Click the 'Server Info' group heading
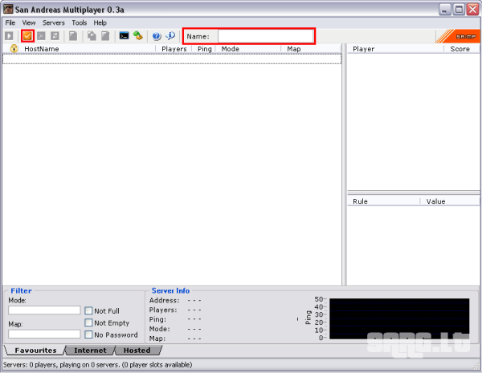 (x=170, y=290)
